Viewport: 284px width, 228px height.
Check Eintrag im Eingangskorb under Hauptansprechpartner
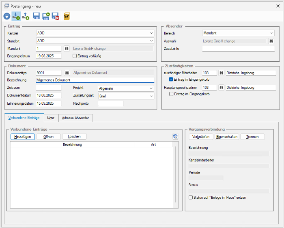point(171,94)
